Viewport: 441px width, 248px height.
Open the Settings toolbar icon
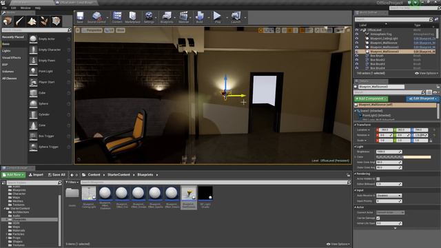pyautogui.click(x=149, y=17)
